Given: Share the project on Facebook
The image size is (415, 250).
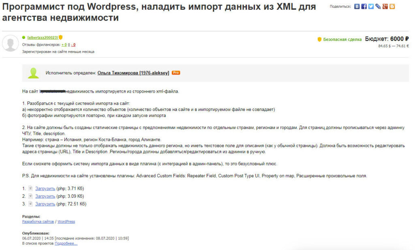Looking at the screenshot, I should click(364, 6).
